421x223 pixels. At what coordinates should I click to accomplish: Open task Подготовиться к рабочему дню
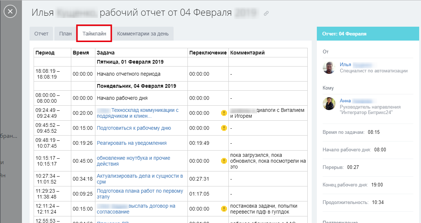(x=134, y=128)
